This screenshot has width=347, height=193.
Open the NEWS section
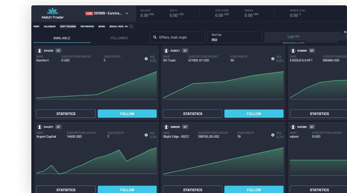[102, 27]
